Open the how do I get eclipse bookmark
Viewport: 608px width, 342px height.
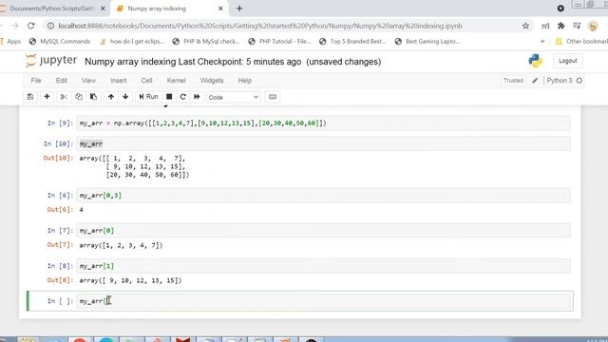coord(132,41)
